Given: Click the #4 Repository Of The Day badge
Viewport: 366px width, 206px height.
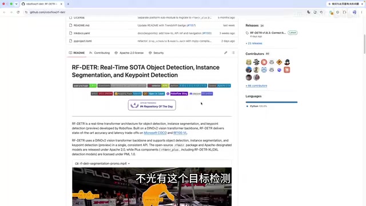Looking at the screenshot, I should click(x=152, y=105).
